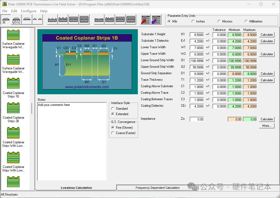This screenshot has height=198, width=280.
Task: Pick the Coated Coplanar Strips 2B structure
Action: pos(13,113)
